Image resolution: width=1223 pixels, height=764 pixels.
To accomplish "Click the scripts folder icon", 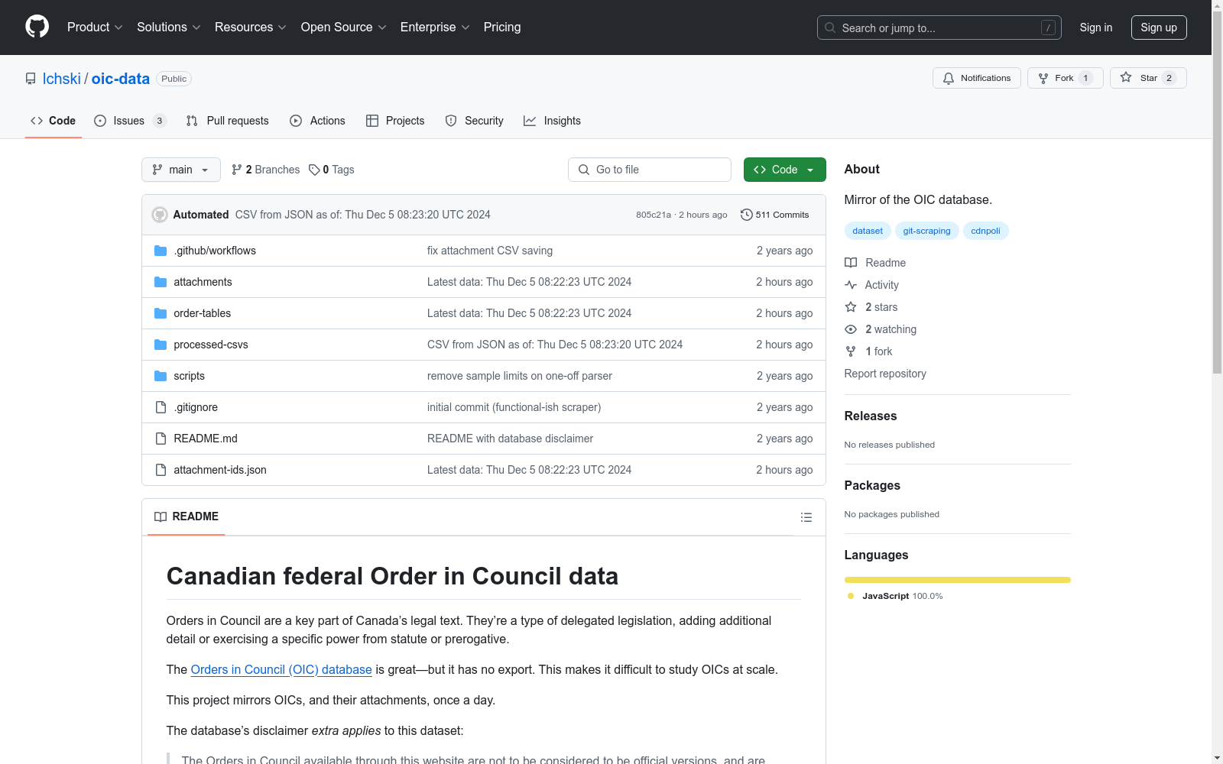I will [x=161, y=376].
